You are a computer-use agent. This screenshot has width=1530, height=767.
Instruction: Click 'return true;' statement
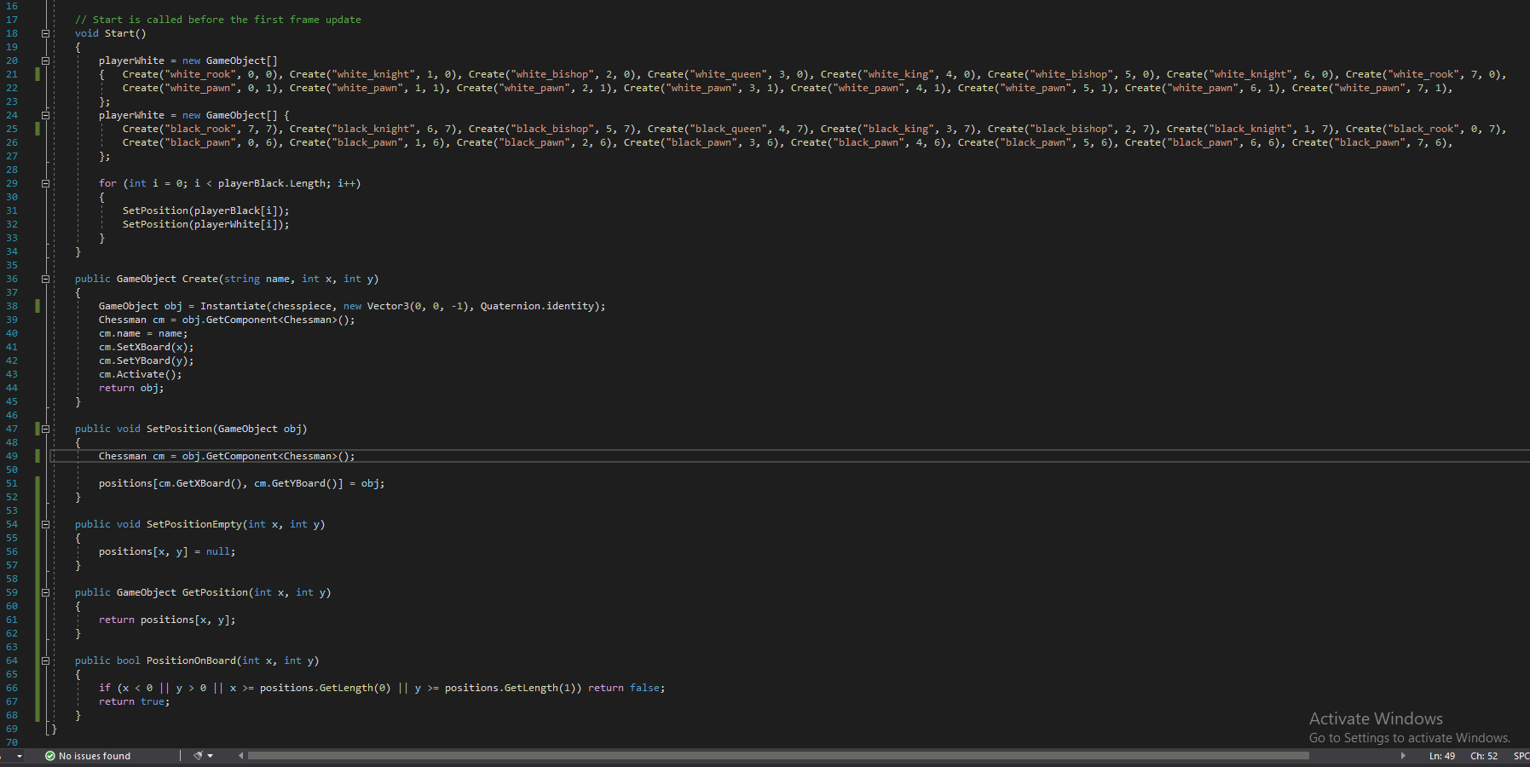tap(135, 701)
